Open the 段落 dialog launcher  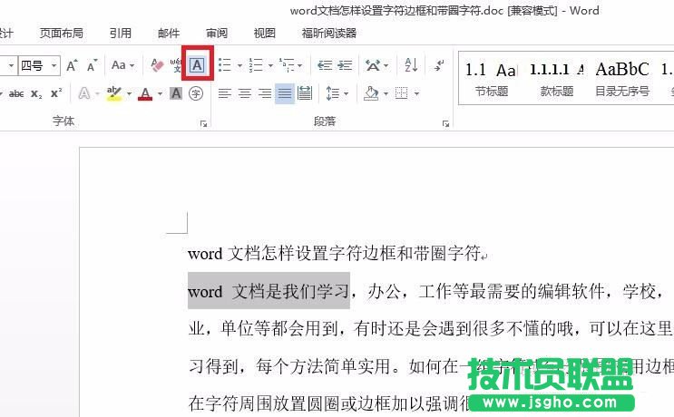[445, 123]
